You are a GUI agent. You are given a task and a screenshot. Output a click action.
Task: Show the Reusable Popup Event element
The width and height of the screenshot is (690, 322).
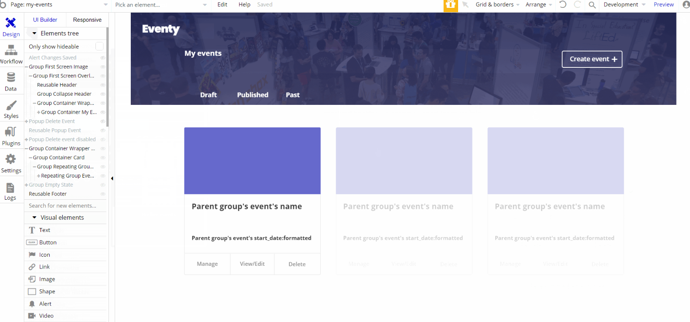[103, 131]
